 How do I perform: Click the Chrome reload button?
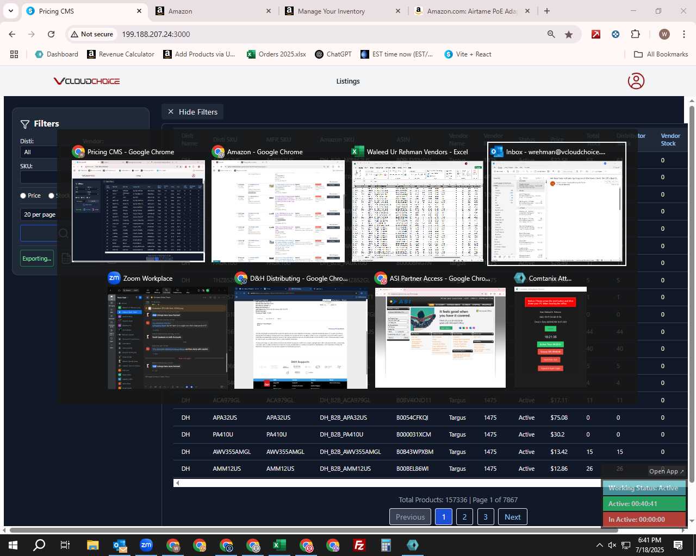click(51, 34)
